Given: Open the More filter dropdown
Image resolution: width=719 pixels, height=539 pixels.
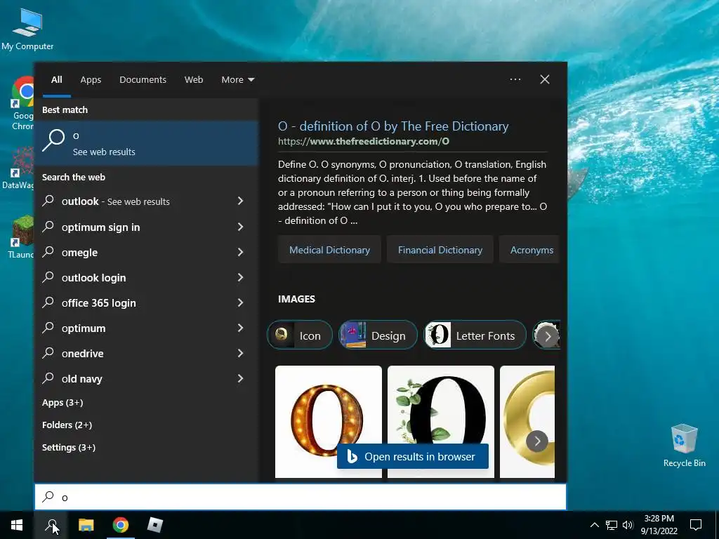Looking at the screenshot, I should point(237,80).
